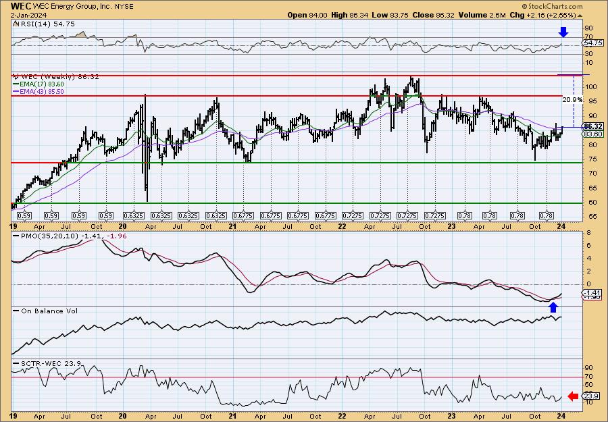608x422 pixels.
Task: Click the black PMO legend line marker
Action: tap(16, 236)
